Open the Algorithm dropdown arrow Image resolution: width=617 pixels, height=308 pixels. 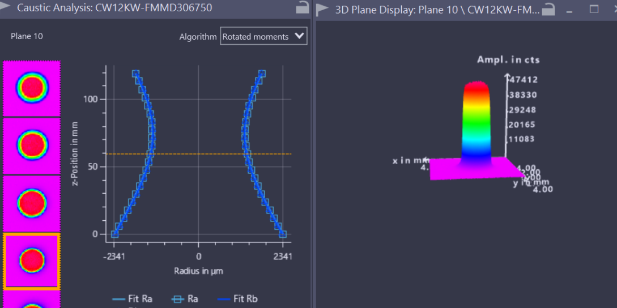tap(300, 36)
